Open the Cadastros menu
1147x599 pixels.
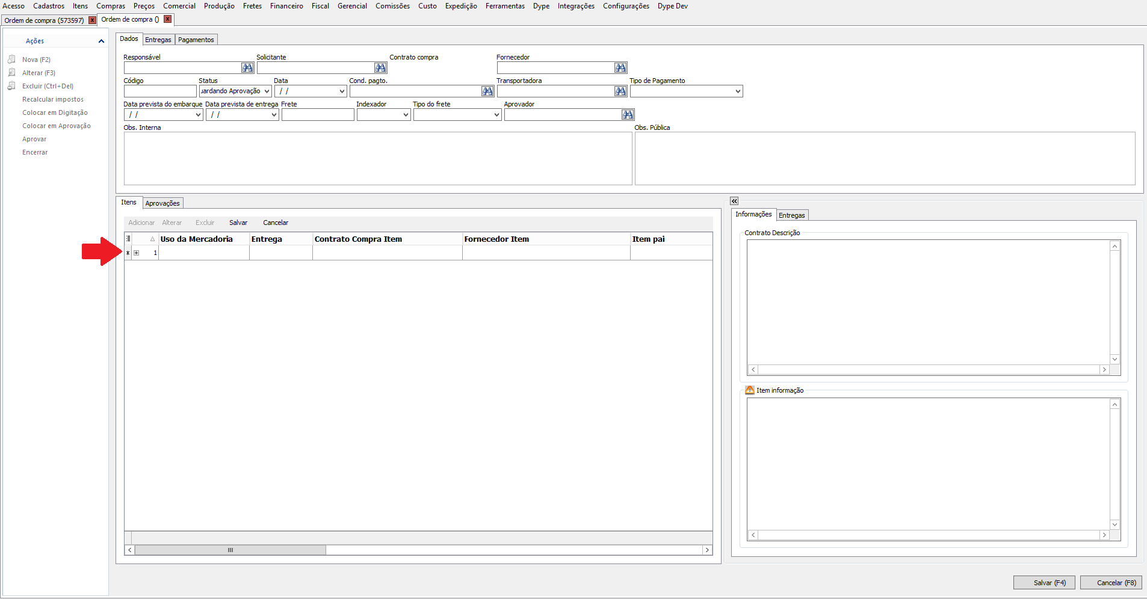49,6
